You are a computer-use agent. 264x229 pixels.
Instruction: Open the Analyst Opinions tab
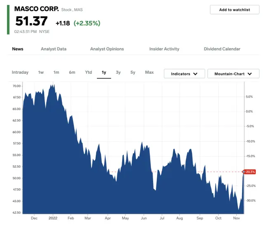[107, 49]
